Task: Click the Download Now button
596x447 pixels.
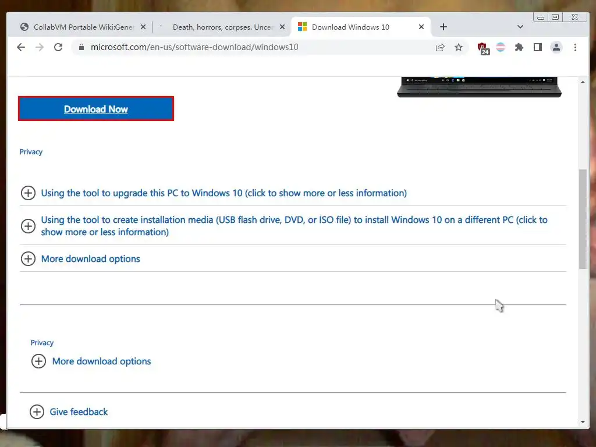Action: pyautogui.click(x=96, y=109)
